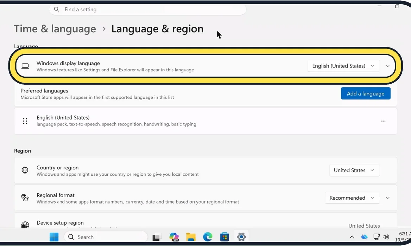Open the Country or region United States dropdown
The image size is (411, 246).
354,170
